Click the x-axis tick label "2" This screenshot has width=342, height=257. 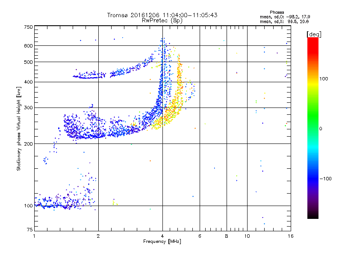point(98,236)
